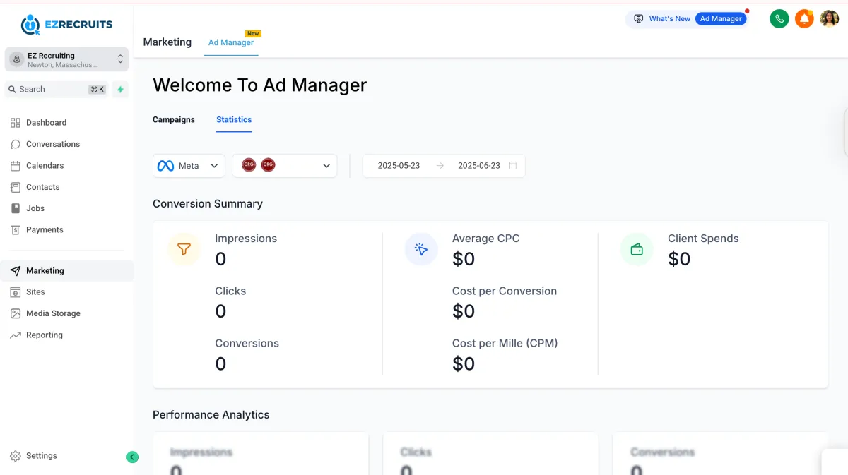Select the Statistics tab
This screenshot has height=475, width=848.
(x=234, y=120)
